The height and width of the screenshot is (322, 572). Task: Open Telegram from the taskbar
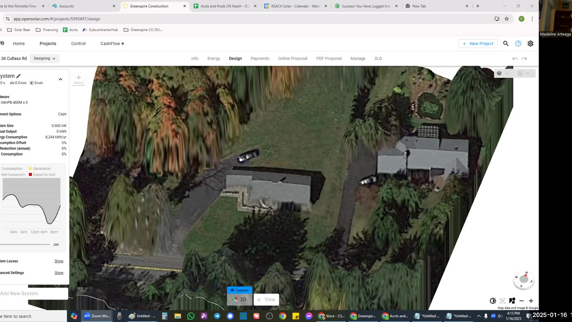[x=217, y=316]
